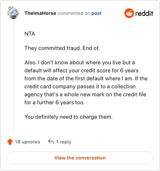Screen dimensions: 160x171
Task: Click the orange upvote arrow icon
Action: (10, 142)
